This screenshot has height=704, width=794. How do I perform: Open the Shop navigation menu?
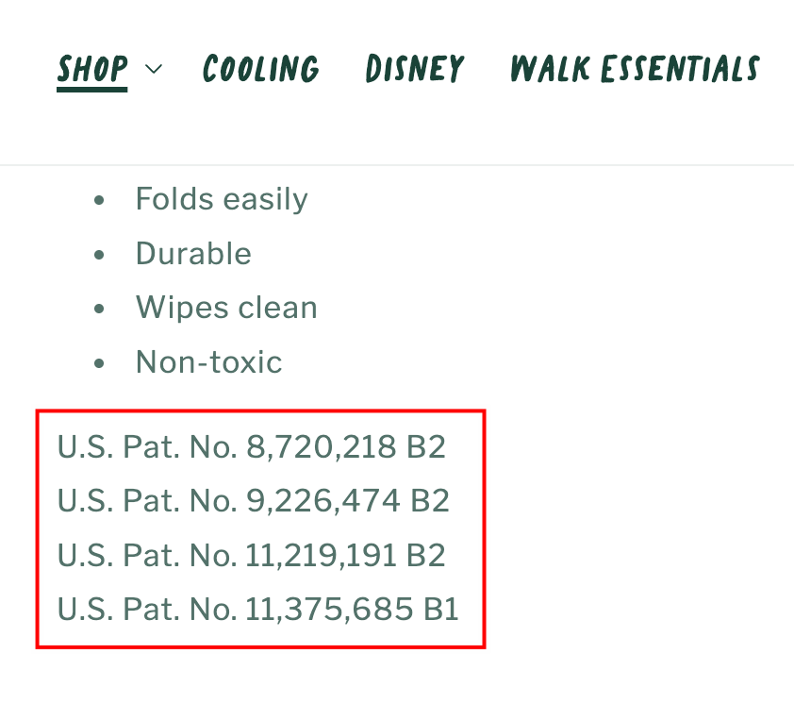tap(92, 69)
